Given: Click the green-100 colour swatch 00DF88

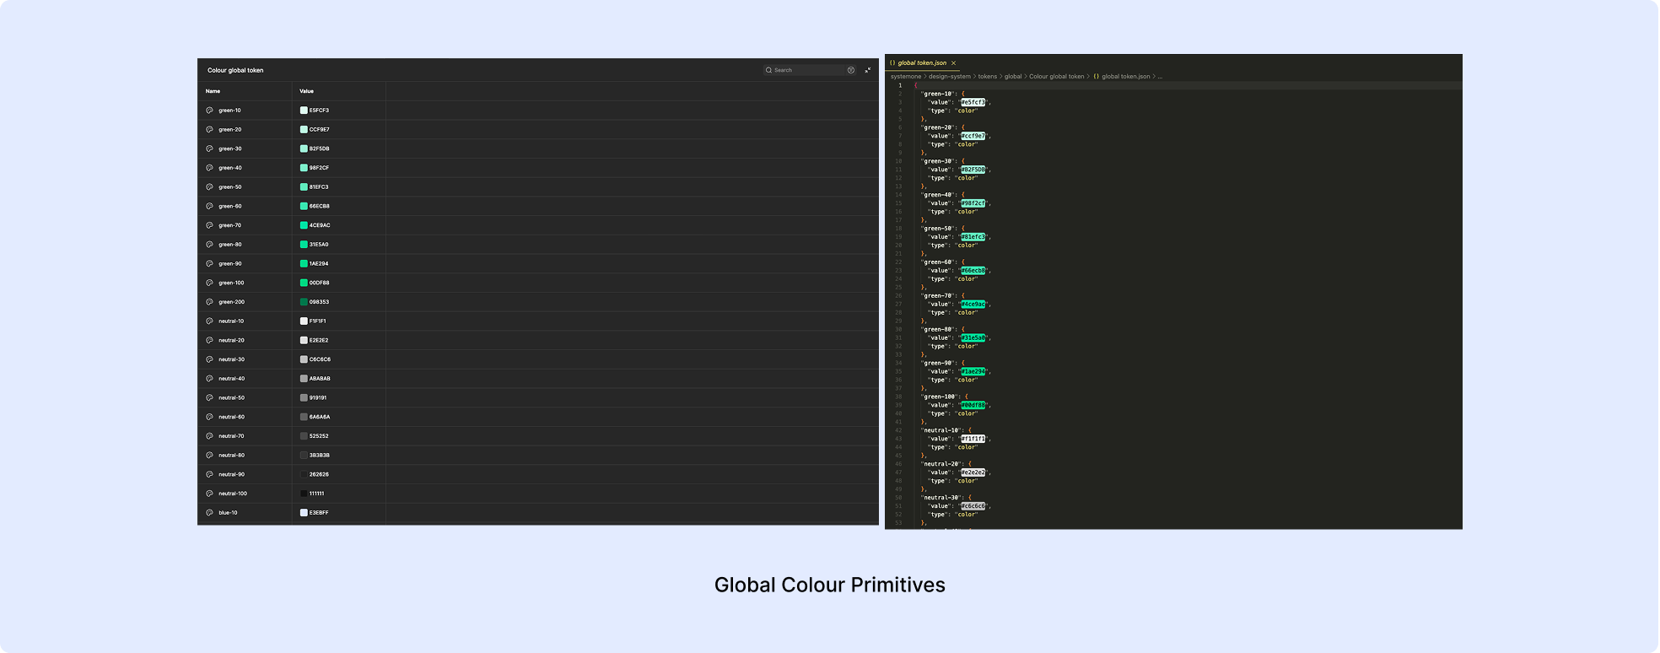Looking at the screenshot, I should click(304, 283).
